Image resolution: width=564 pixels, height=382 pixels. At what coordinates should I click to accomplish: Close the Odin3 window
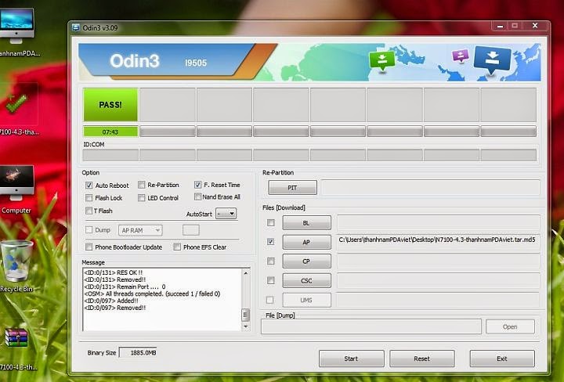[x=535, y=26]
